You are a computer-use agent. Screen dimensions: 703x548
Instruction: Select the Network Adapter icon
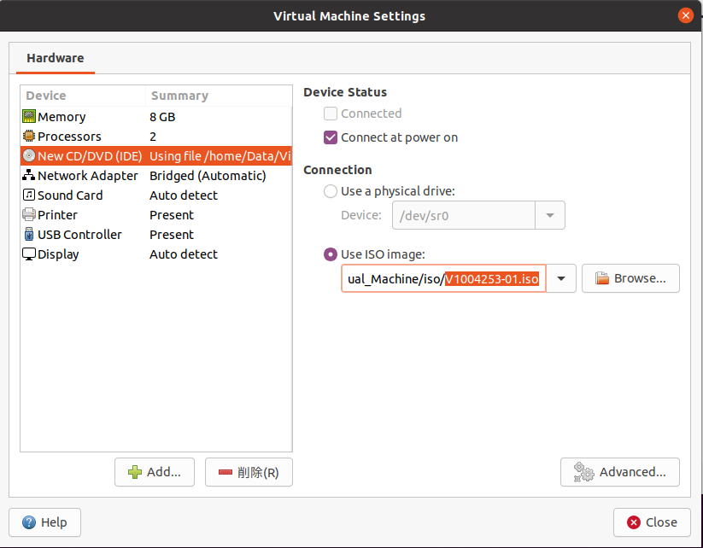tap(29, 176)
